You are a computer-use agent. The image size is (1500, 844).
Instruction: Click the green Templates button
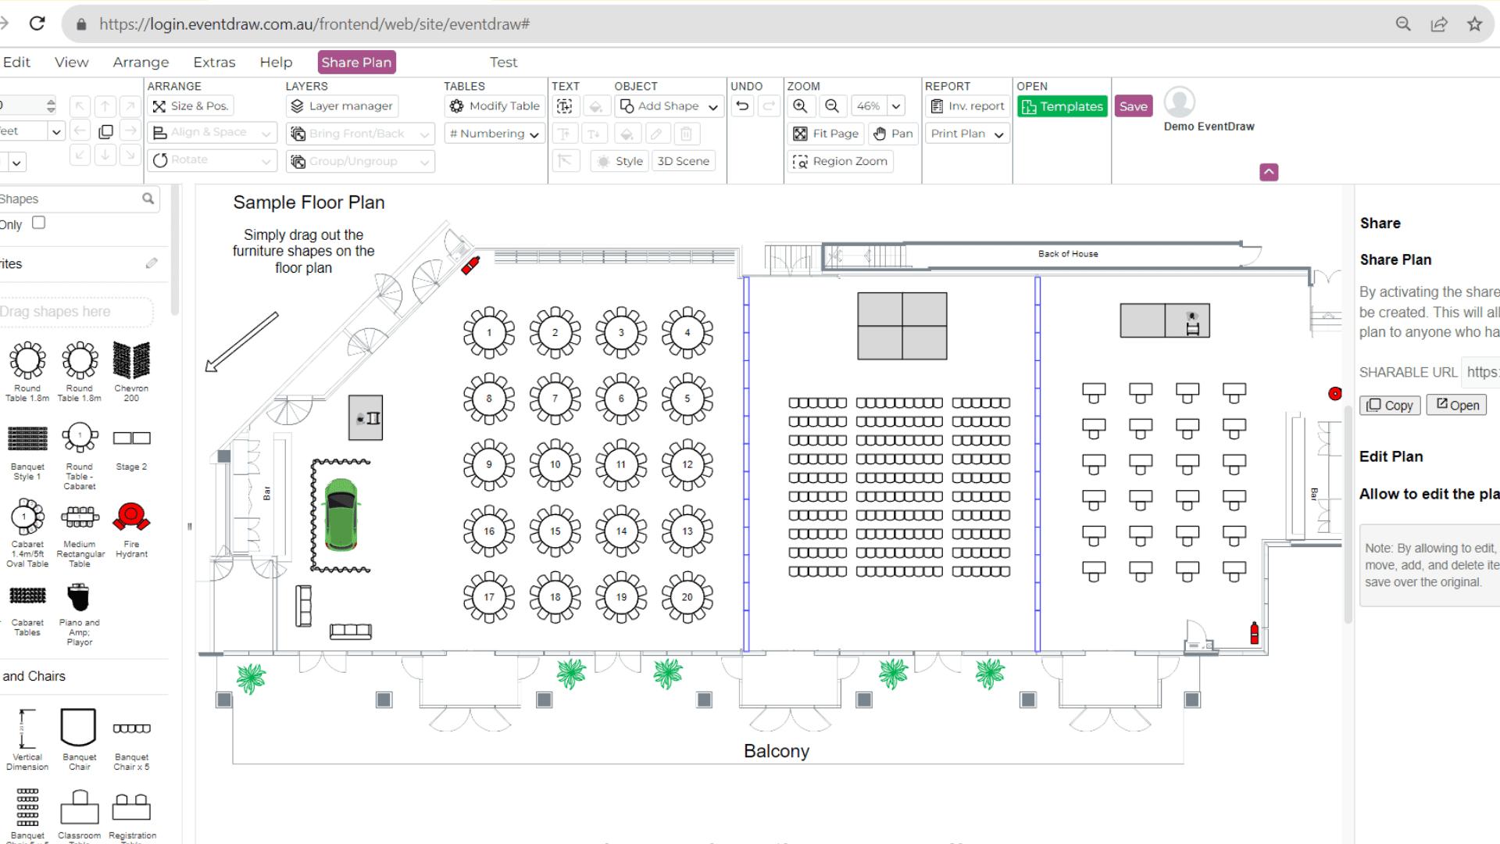[x=1062, y=106]
